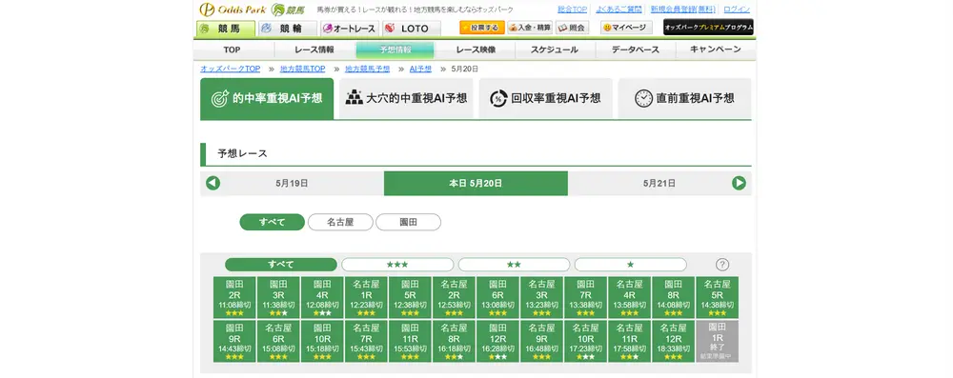Click 地方競馬予想 breadcrumb link
The width and height of the screenshot is (953, 378).
[367, 70]
